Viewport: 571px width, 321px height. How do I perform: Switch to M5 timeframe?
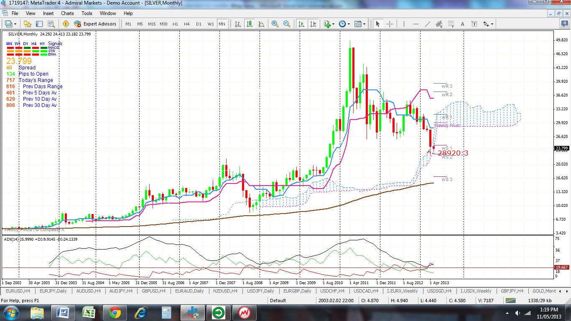pos(140,24)
